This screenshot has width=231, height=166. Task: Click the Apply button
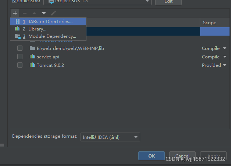(x=213, y=156)
